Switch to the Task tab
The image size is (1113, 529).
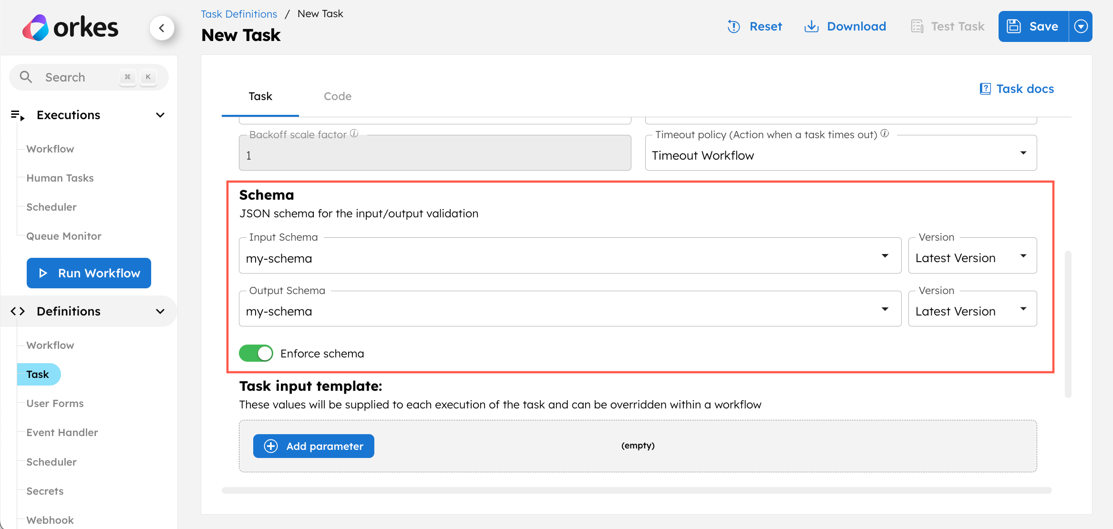(260, 96)
